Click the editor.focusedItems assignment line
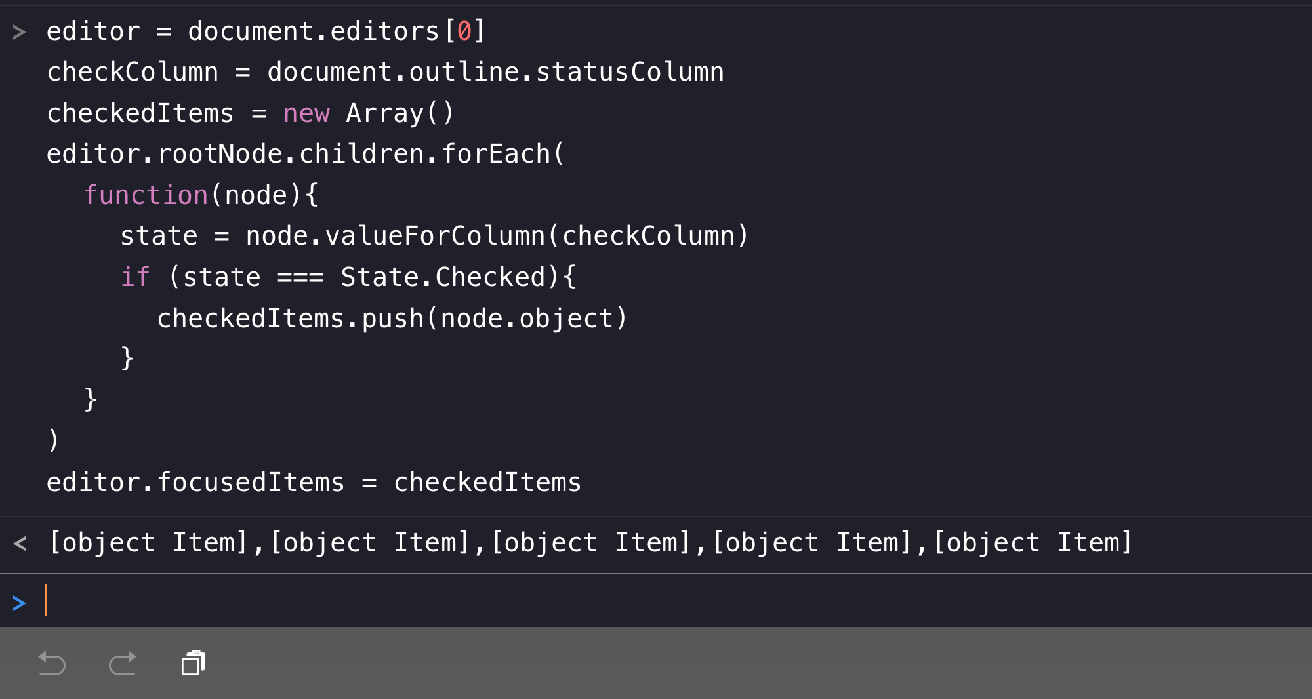1312x699 pixels. [314, 483]
